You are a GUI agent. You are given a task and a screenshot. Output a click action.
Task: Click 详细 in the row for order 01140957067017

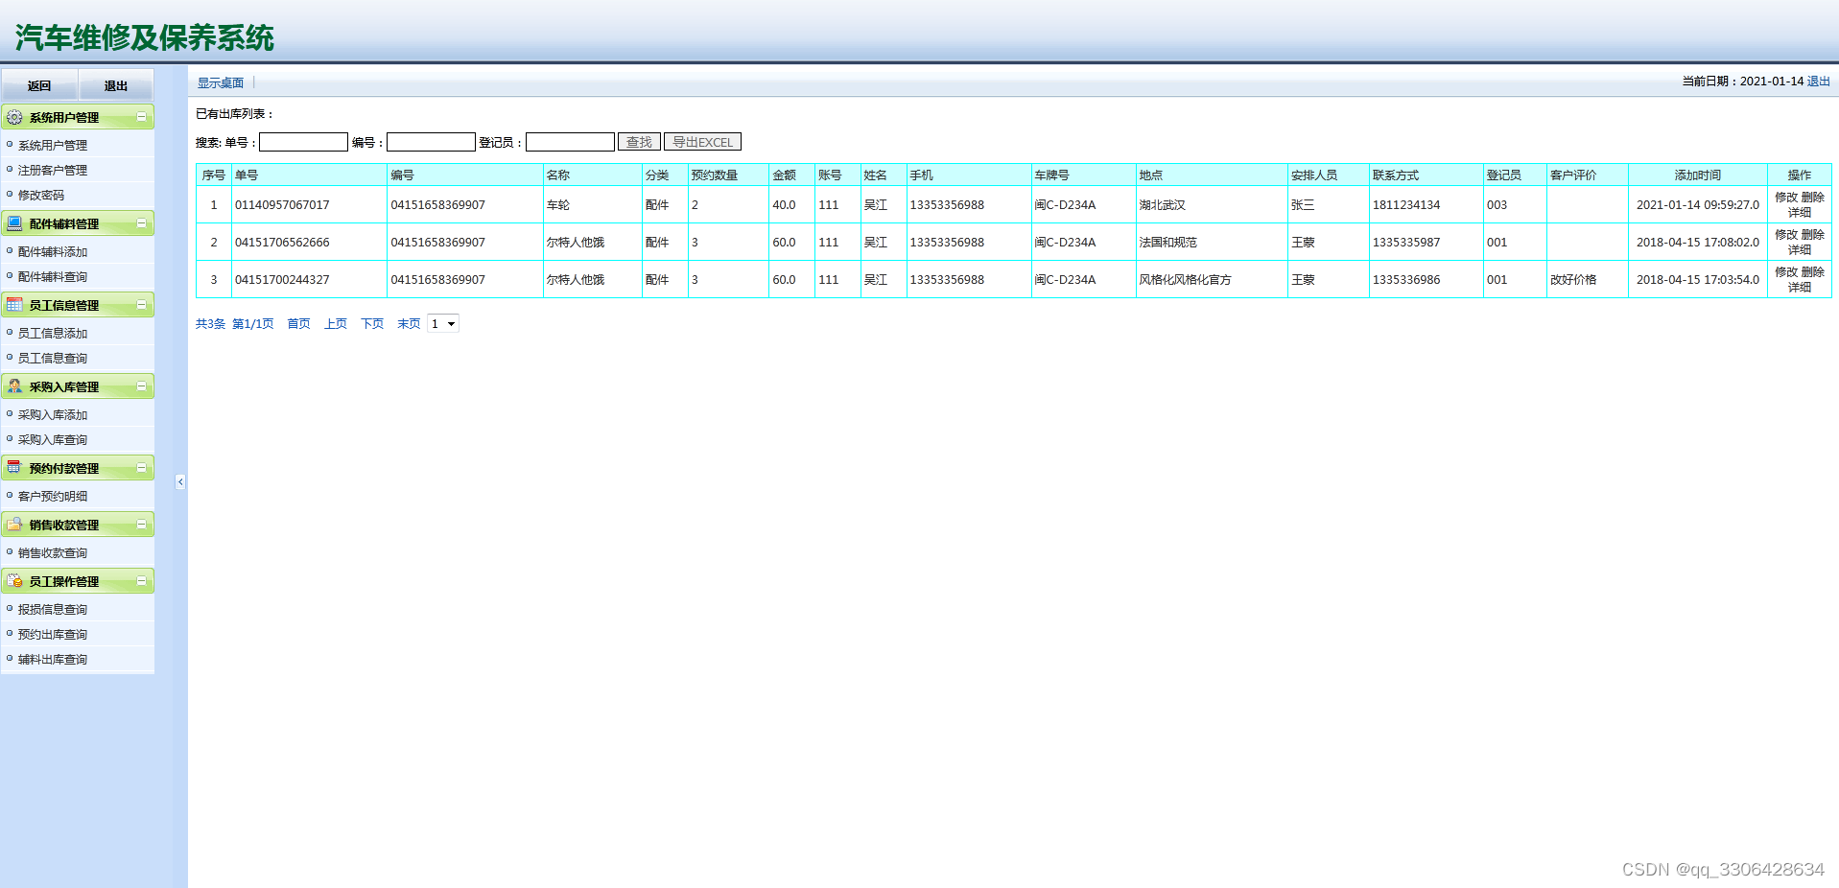[x=1800, y=213]
